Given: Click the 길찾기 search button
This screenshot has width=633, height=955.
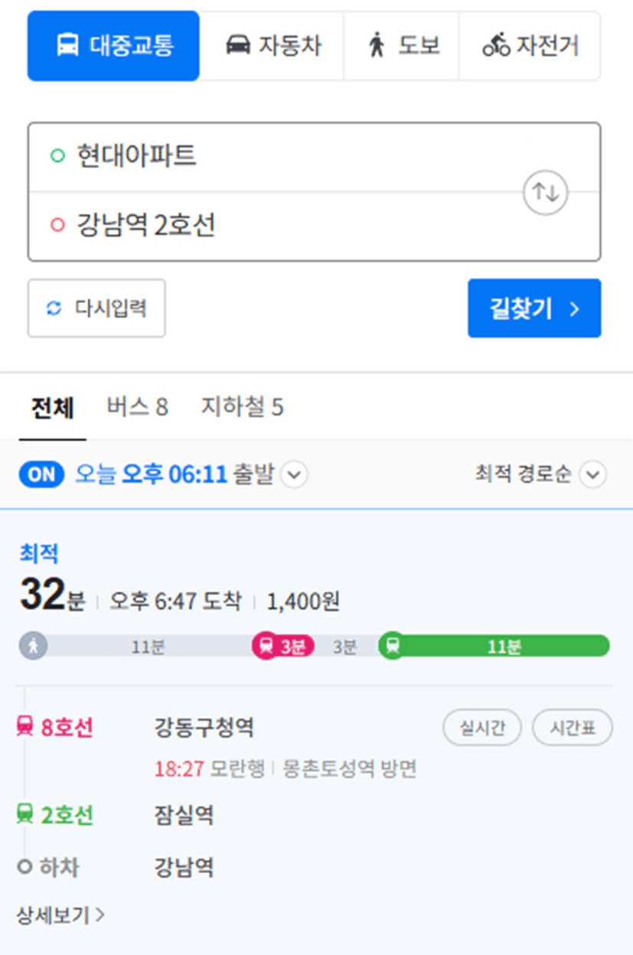Looking at the screenshot, I should point(534,308).
